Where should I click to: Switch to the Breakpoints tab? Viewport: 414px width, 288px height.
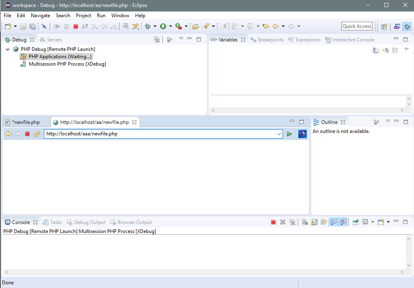click(267, 40)
